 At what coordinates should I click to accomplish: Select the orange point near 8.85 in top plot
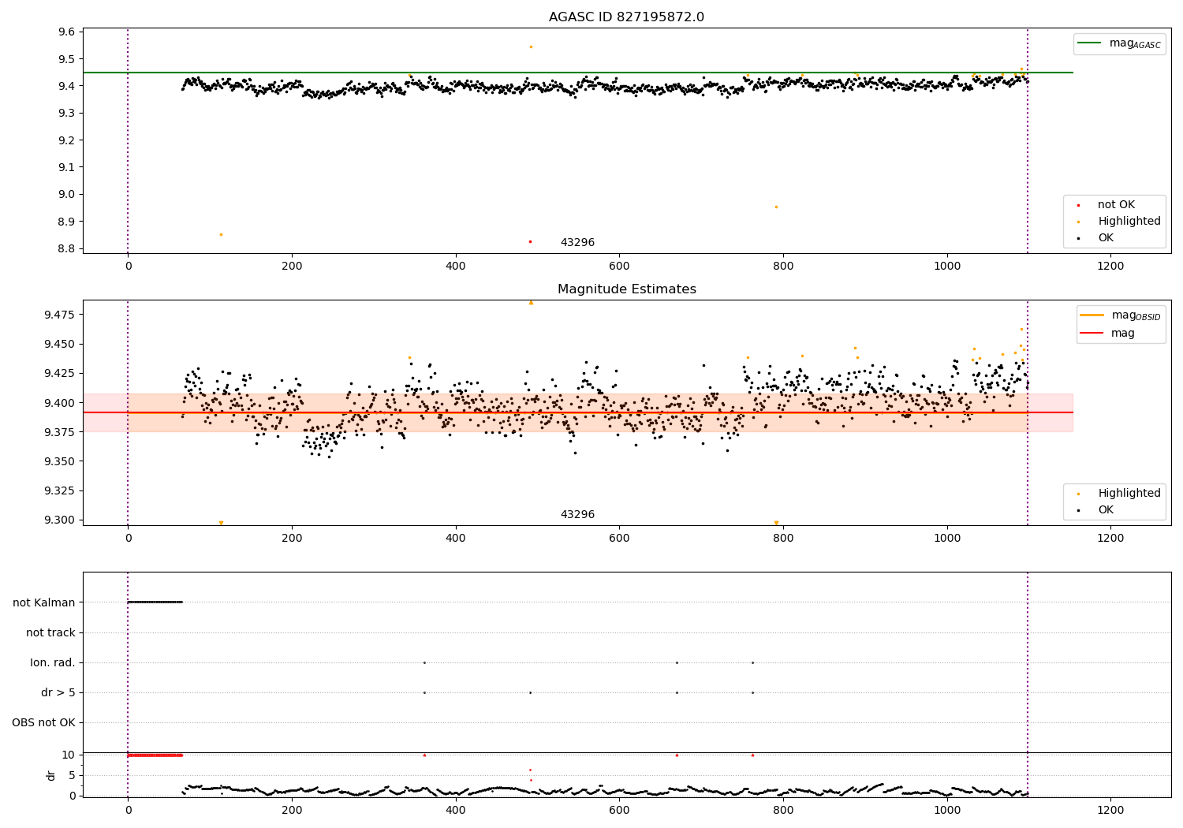tap(221, 234)
